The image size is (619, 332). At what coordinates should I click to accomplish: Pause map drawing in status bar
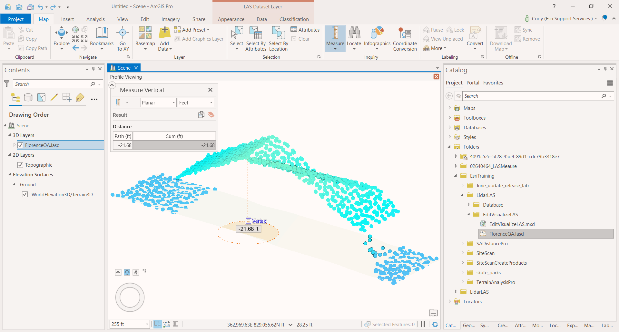click(423, 324)
